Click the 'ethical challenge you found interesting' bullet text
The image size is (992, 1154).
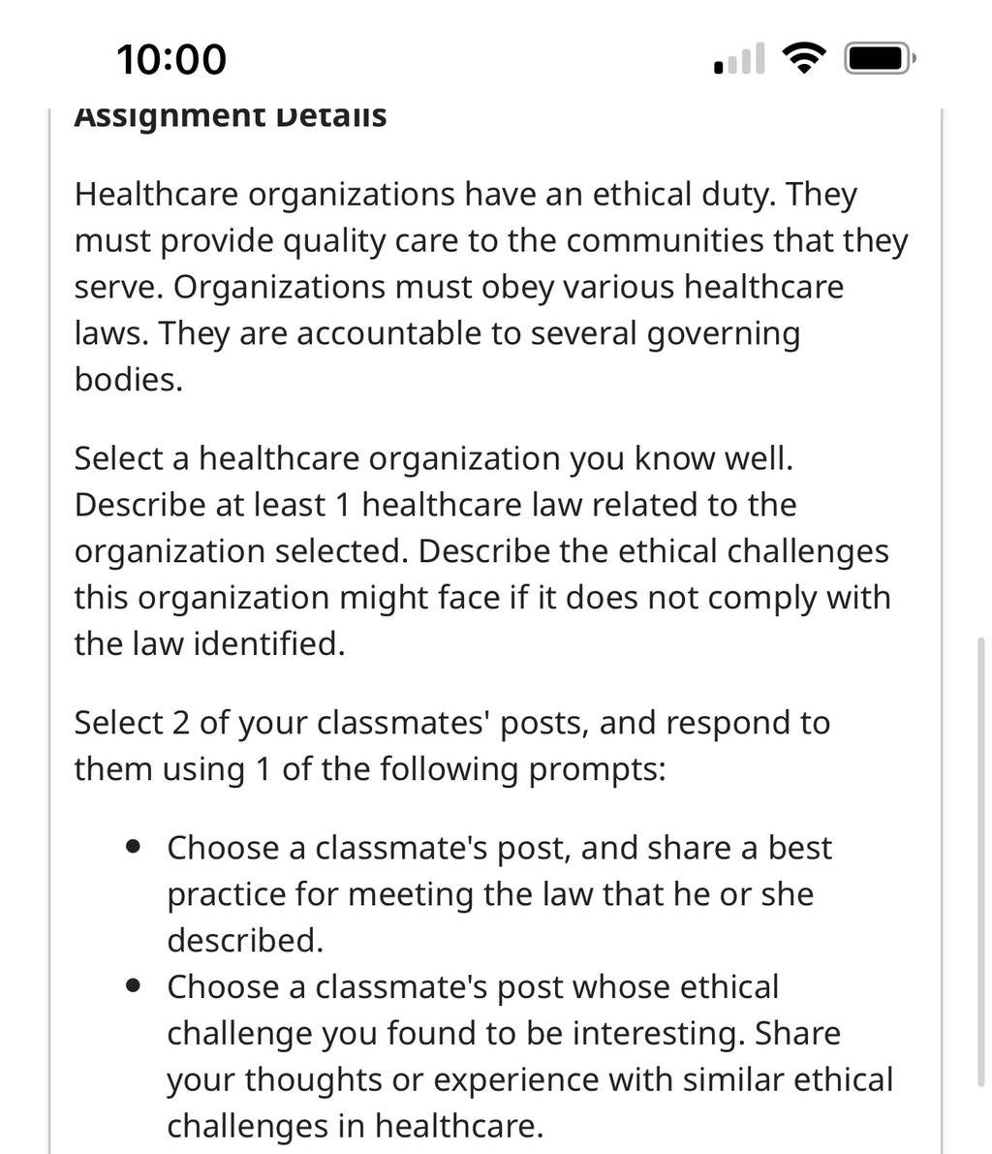pyautogui.click(x=530, y=1056)
